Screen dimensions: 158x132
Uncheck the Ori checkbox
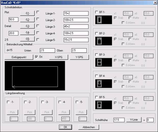coord(36,57)
